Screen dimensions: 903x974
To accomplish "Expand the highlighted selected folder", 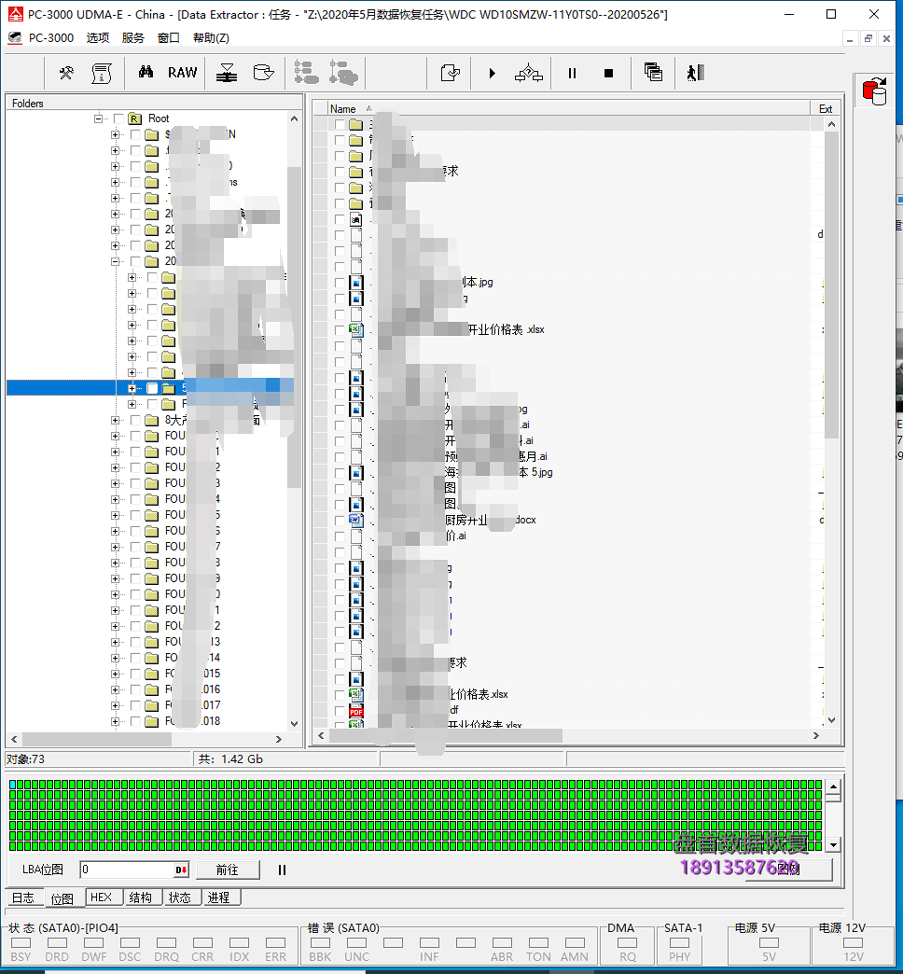I will (x=132, y=388).
